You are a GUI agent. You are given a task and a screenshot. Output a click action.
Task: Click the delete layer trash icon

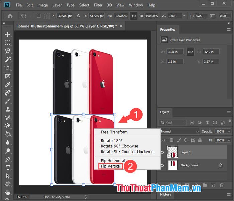click(x=222, y=185)
